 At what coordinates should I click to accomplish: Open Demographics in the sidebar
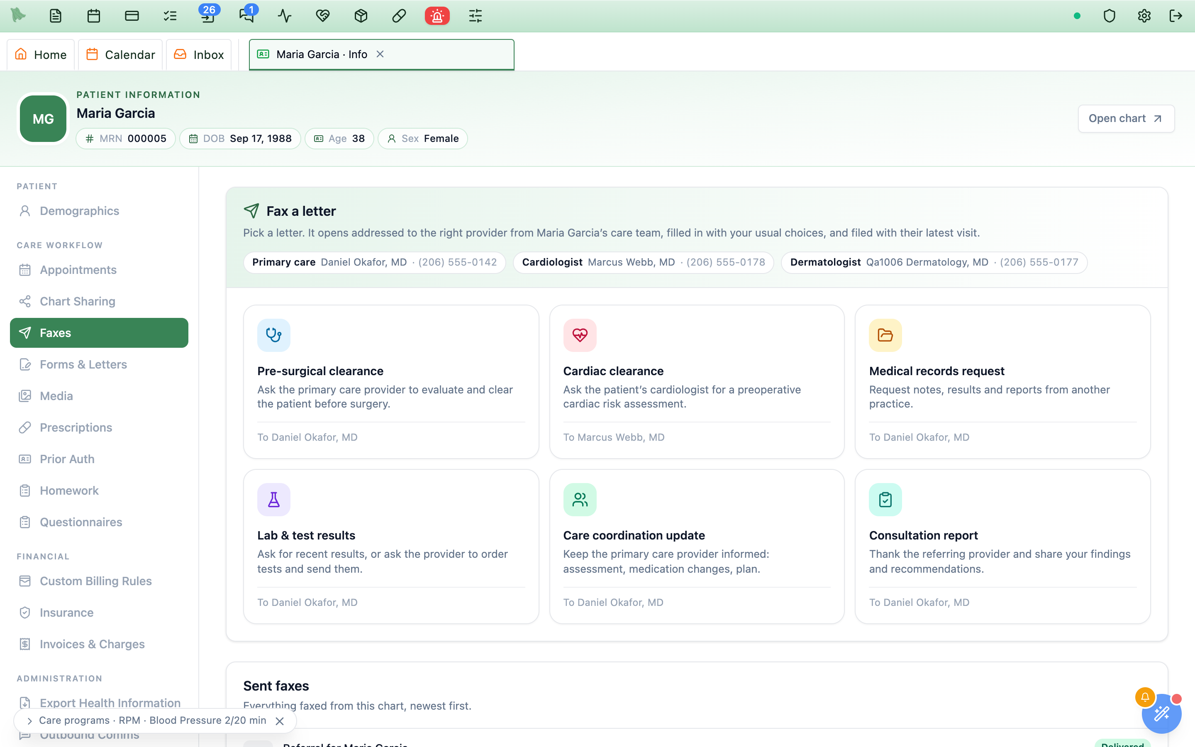pos(99,211)
